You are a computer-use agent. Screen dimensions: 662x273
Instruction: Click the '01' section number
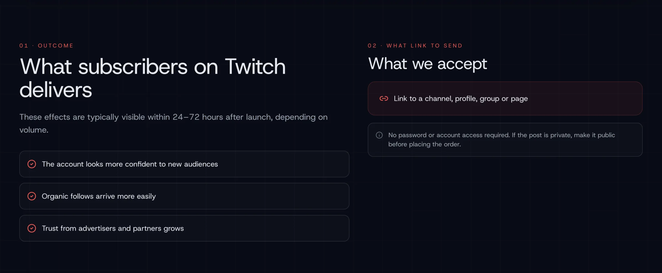24,46
